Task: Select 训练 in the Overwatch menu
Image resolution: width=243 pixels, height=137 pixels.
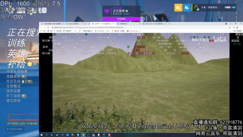Action: point(17,43)
